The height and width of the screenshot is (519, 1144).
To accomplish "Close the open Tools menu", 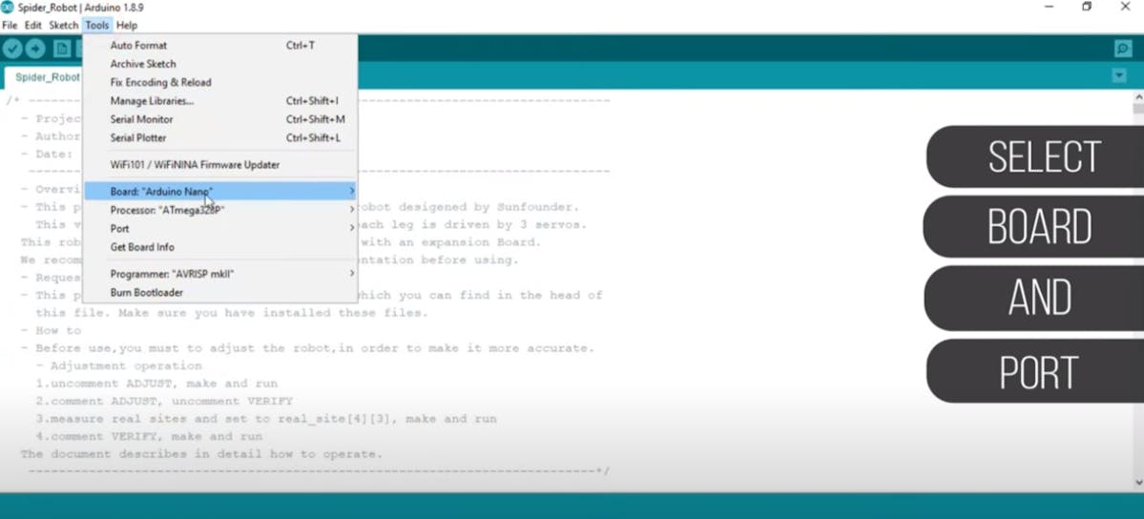I will (x=97, y=26).
